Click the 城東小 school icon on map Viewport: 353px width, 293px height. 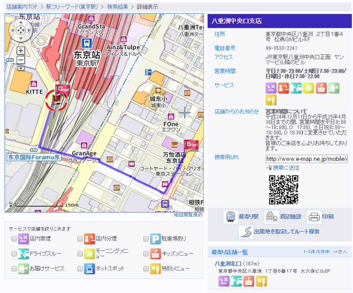pos(158,91)
